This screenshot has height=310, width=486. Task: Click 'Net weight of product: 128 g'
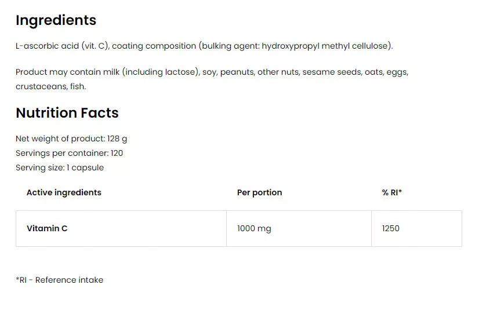click(71, 138)
